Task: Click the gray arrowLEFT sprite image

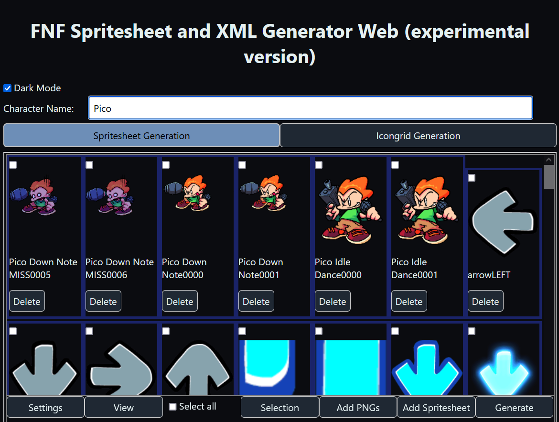Action: [504, 222]
